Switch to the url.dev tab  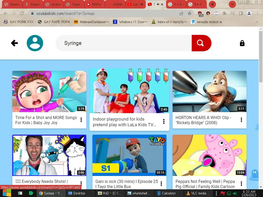pos(53,4)
